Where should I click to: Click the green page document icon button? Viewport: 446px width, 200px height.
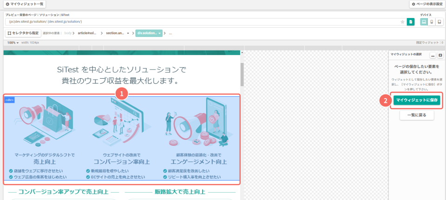(411, 22)
